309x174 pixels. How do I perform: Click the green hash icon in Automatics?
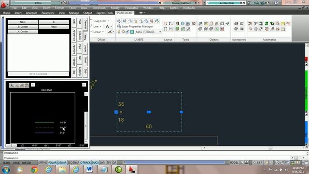267,24
